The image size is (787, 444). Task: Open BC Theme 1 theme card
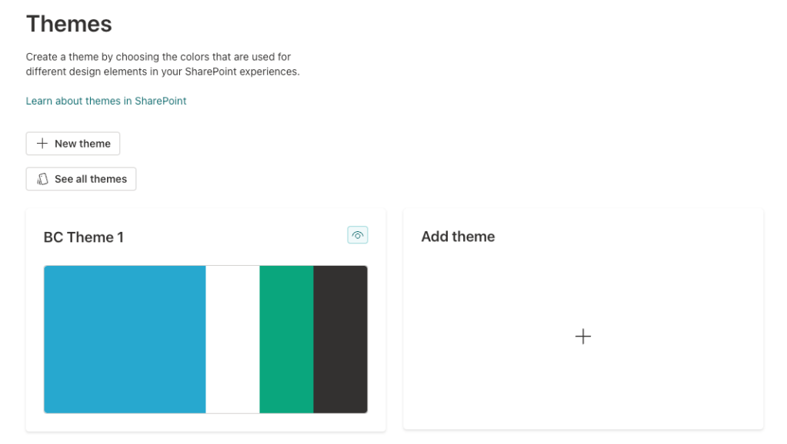205,319
